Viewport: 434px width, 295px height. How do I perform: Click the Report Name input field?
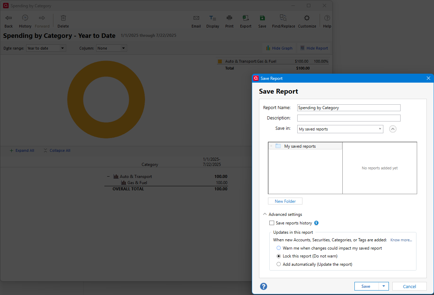pos(349,108)
